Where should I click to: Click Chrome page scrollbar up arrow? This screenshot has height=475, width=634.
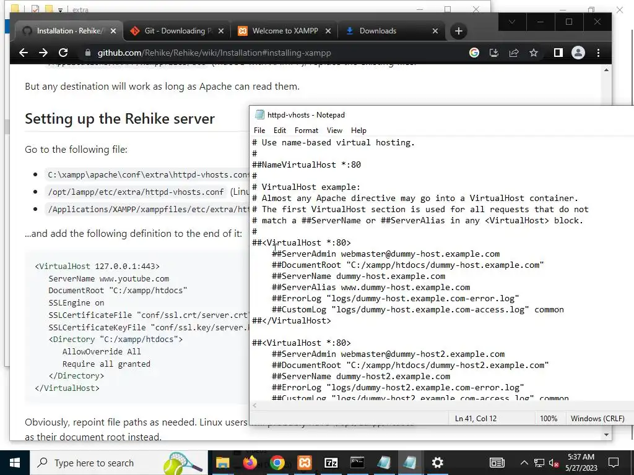[x=606, y=71]
